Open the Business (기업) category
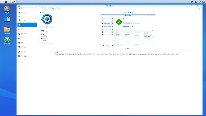 coord(27,38)
